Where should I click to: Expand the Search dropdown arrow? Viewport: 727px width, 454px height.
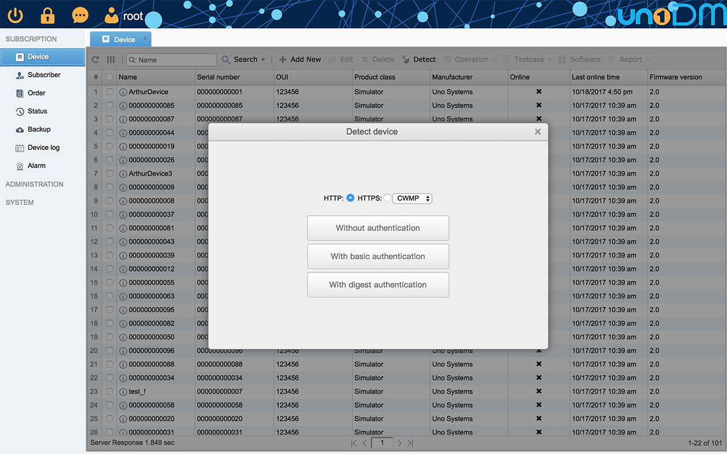[x=263, y=60]
